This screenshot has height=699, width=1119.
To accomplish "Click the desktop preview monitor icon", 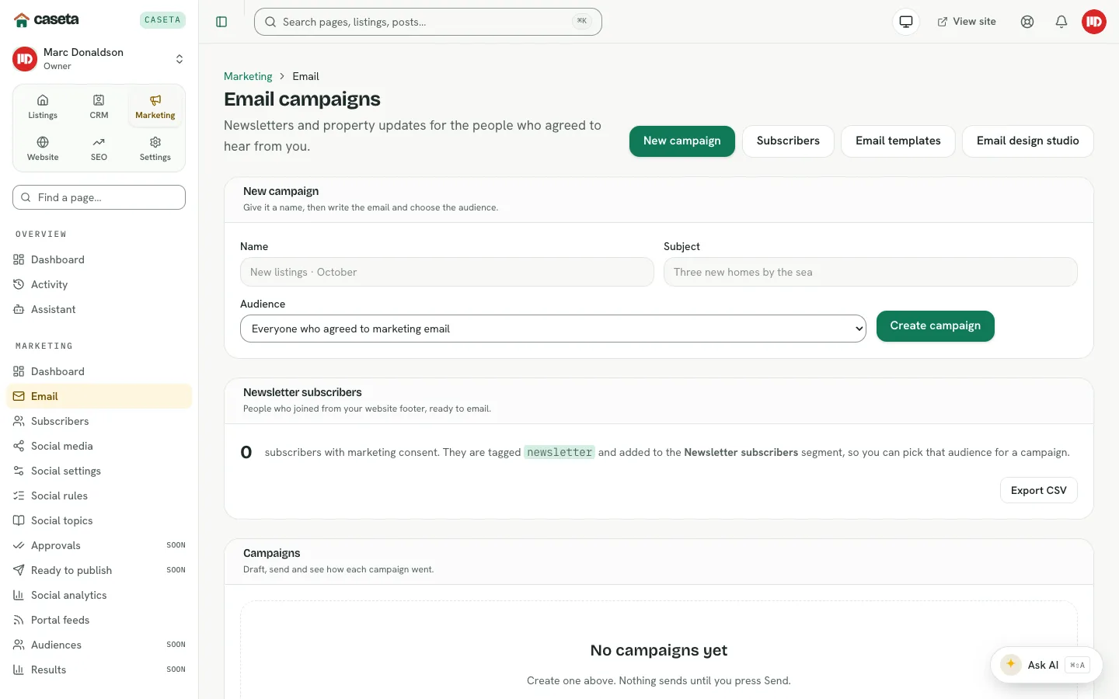I will [x=906, y=22].
